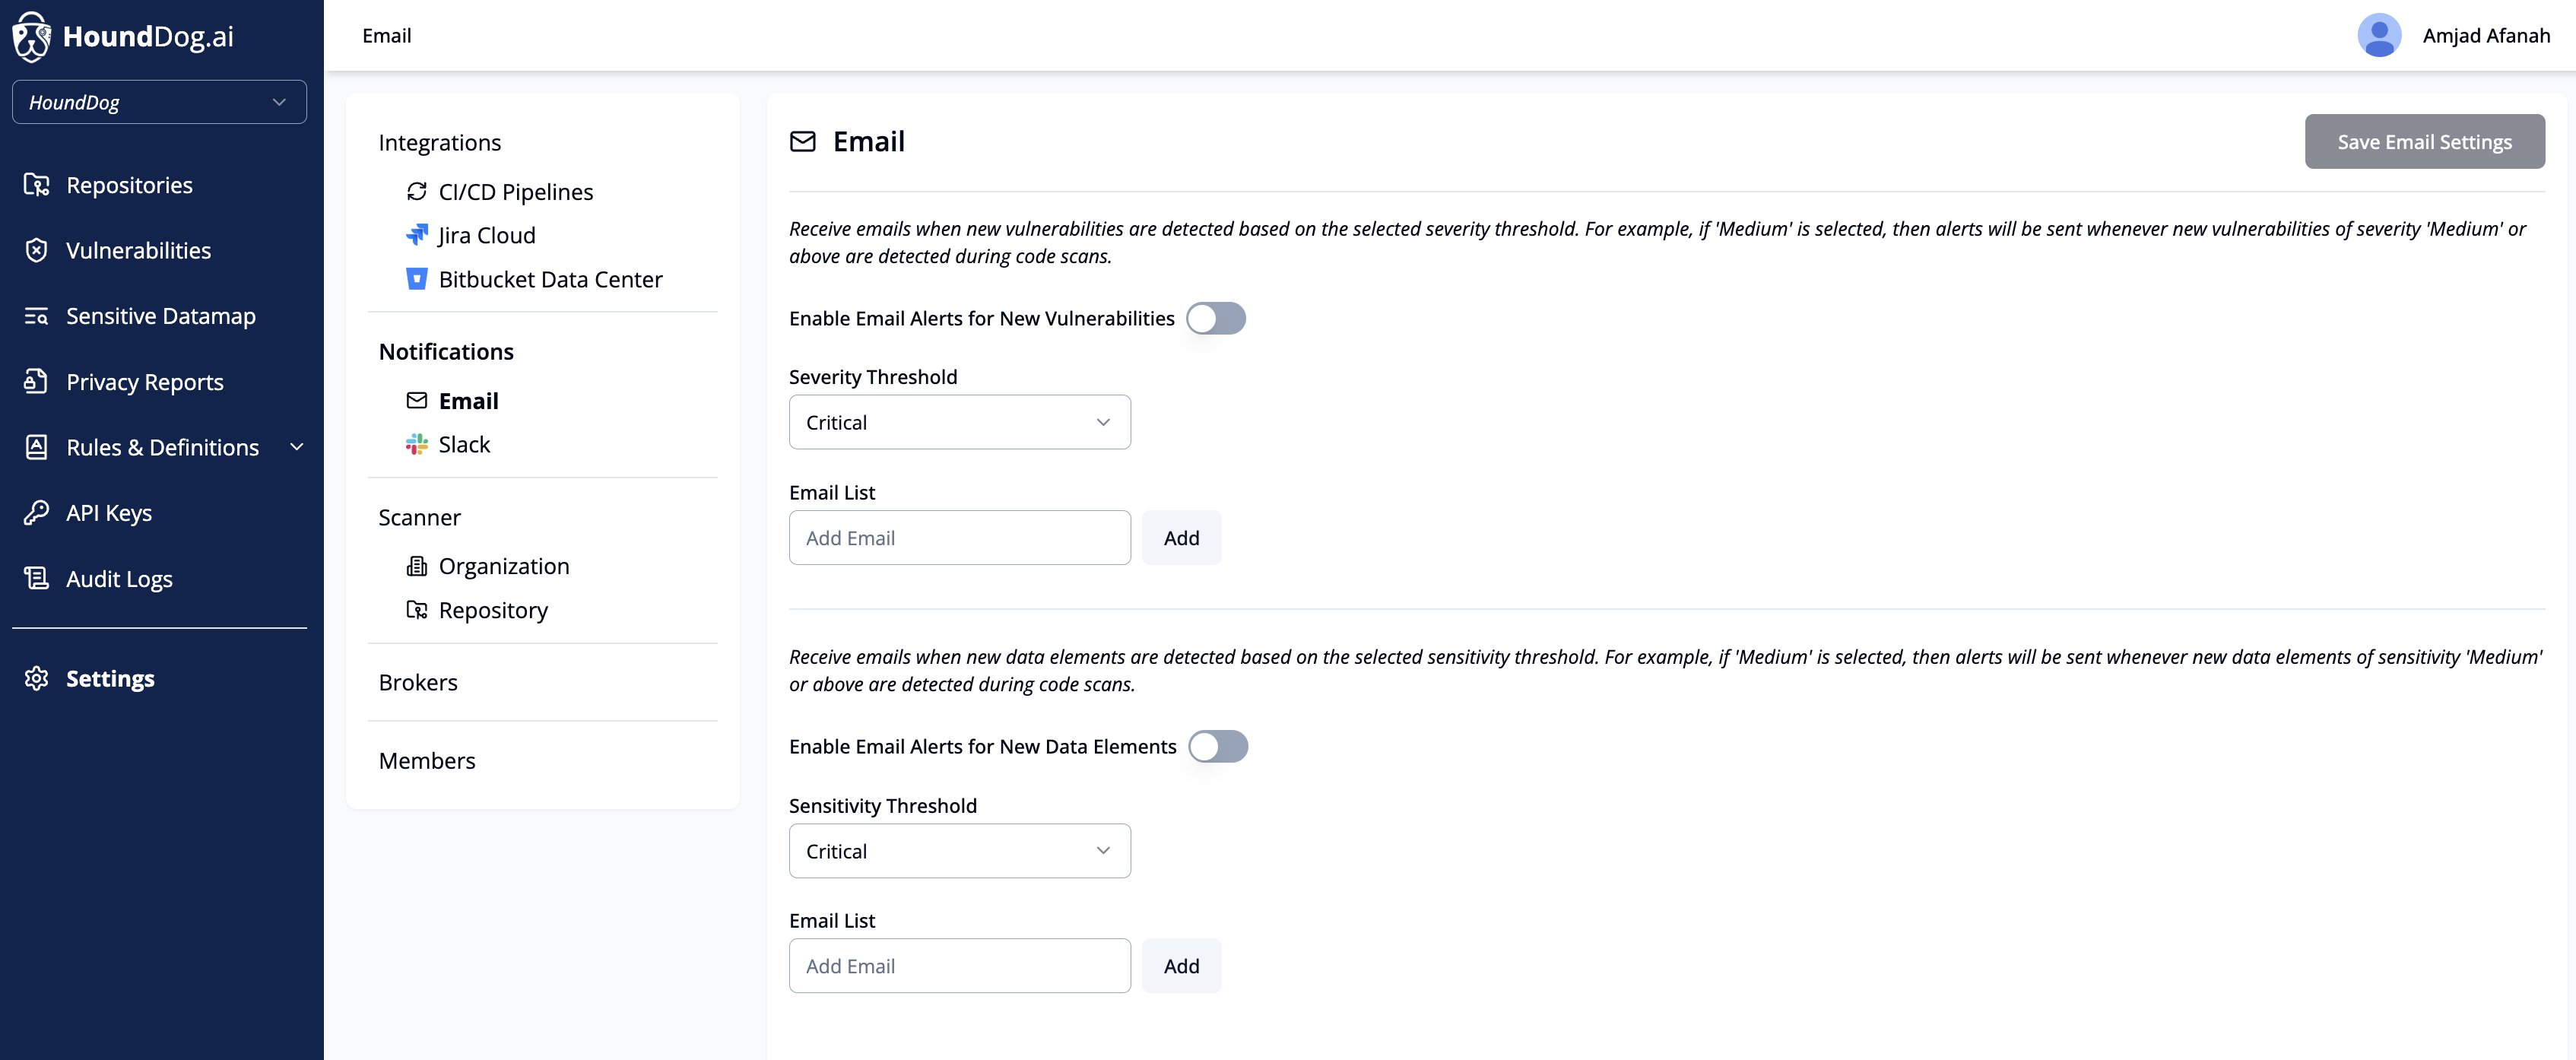Click the Slack logo icon

point(416,444)
